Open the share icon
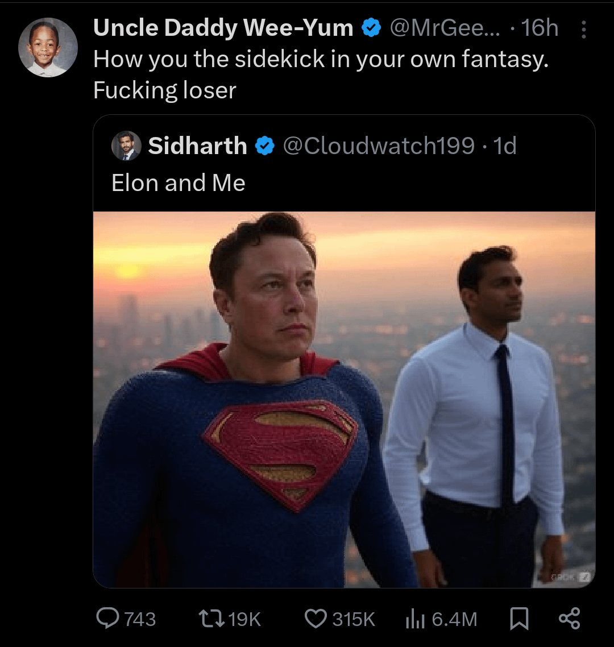Viewport: 614px width, 647px height. (569, 618)
